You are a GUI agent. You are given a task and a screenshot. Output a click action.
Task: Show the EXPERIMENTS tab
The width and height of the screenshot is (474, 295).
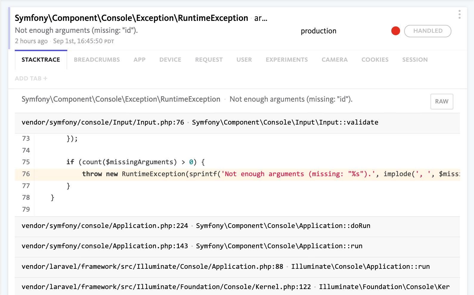click(x=287, y=60)
